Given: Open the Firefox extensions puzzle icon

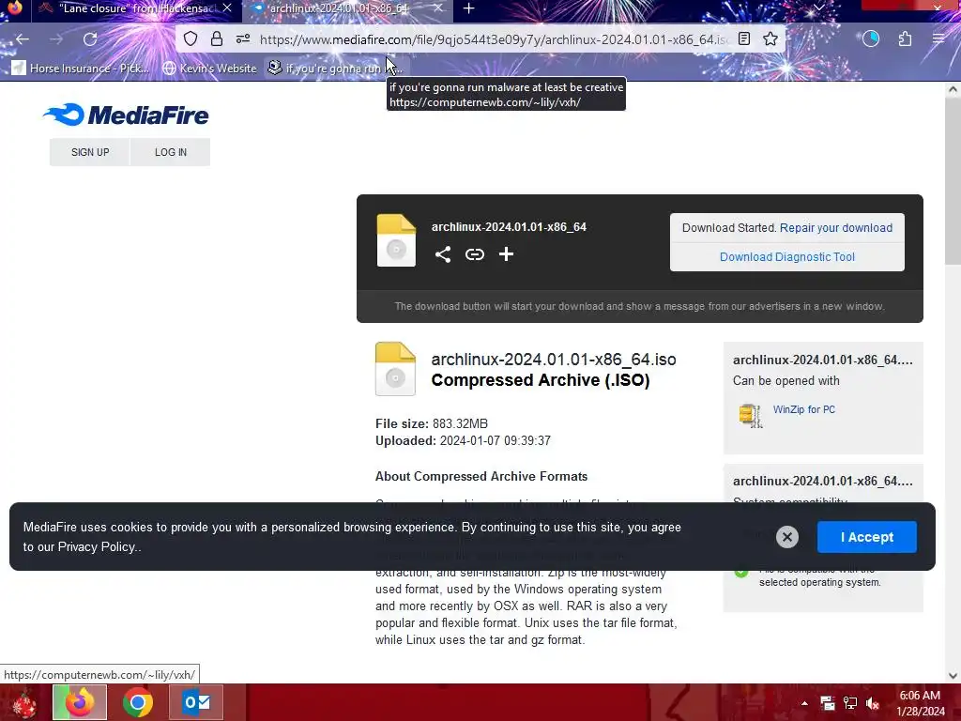Looking at the screenshot, I should click(906, 39).
